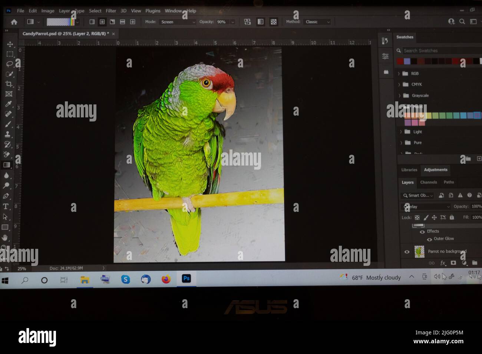Open the Image menu
Screen dimensions: 482x354
coord(48,11)
